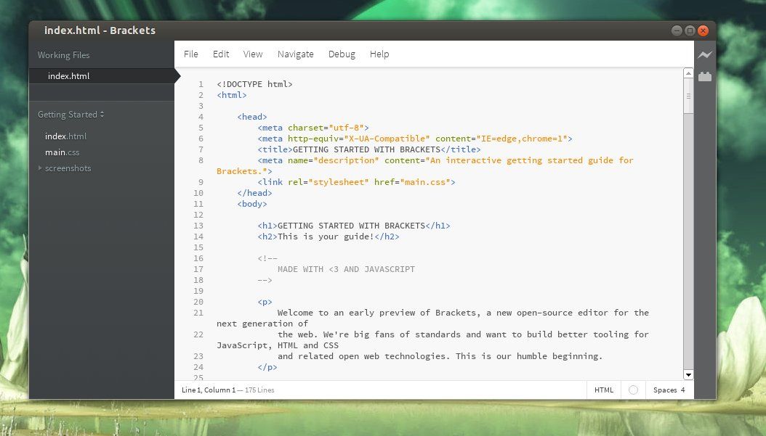The image size is (766, 436).
Task: Click the '<body>' tag in code
Action: point(252,204)
